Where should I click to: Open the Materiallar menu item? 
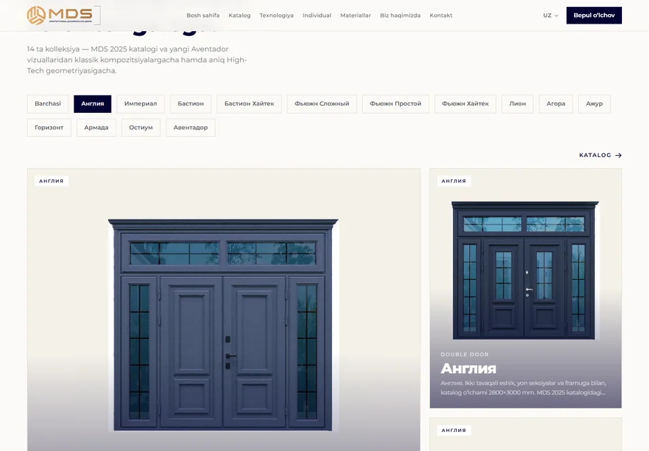click(x=355, y=16)
